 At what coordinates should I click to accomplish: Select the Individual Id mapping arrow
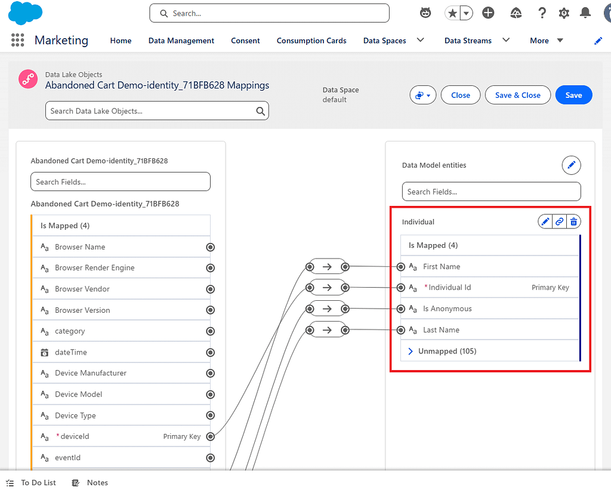(327, 288)
